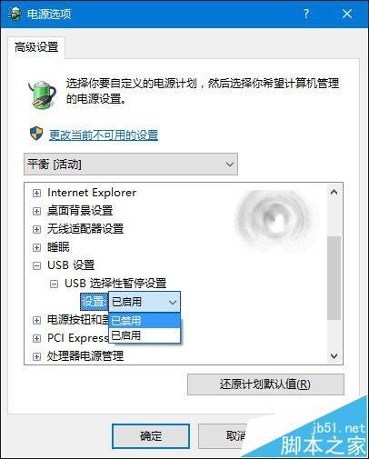Screen dimensions: 369x459
Task: Select the 高级设置 tab
Action: coord(36,47)
